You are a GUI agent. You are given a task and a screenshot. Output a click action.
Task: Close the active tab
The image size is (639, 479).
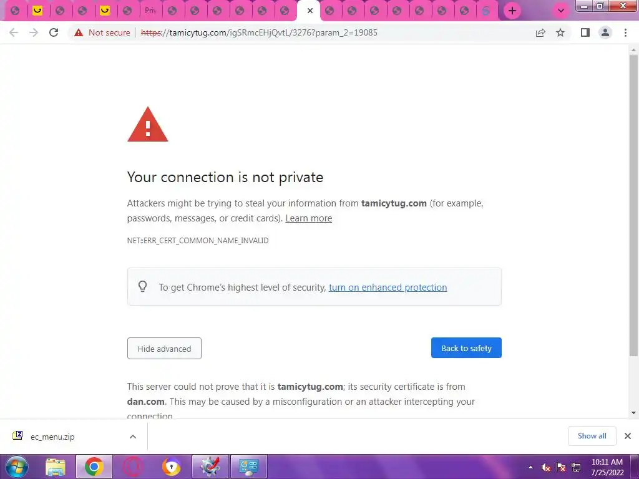coord(310,11)
